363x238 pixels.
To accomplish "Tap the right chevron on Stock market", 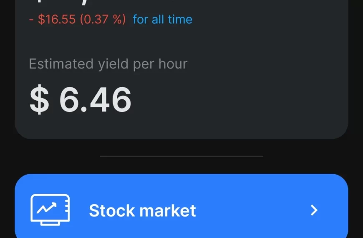I will coord(314,210).
